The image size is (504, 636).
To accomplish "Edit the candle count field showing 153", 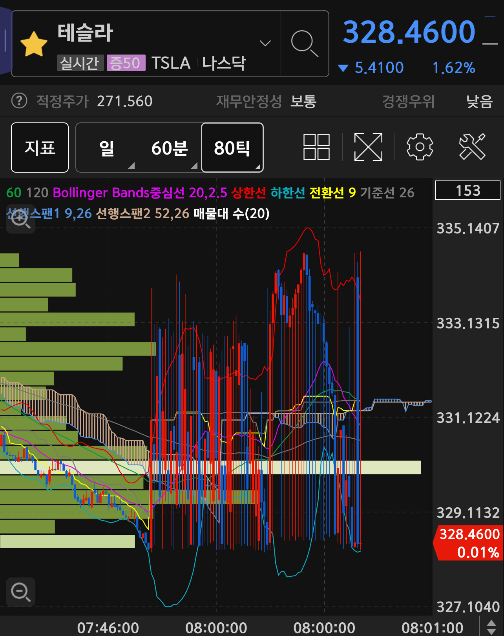I will 468,190.
